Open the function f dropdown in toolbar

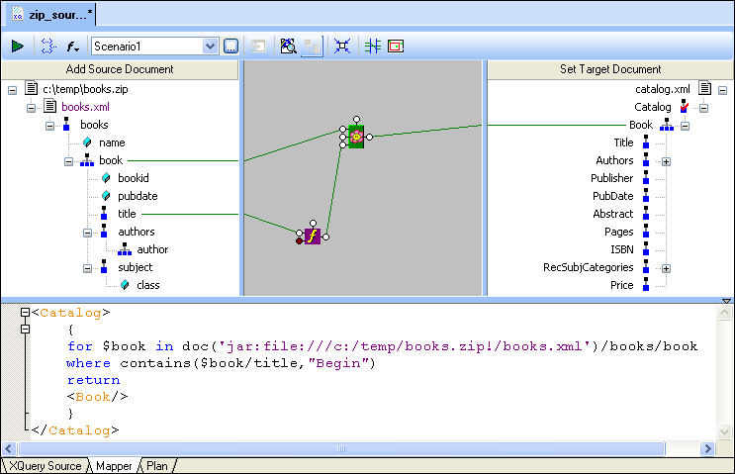(72, 46)
